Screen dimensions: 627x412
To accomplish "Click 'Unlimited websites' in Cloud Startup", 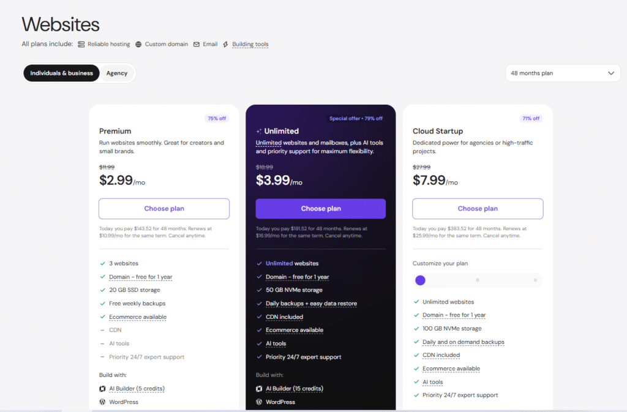I will click(x=448, y=302).
